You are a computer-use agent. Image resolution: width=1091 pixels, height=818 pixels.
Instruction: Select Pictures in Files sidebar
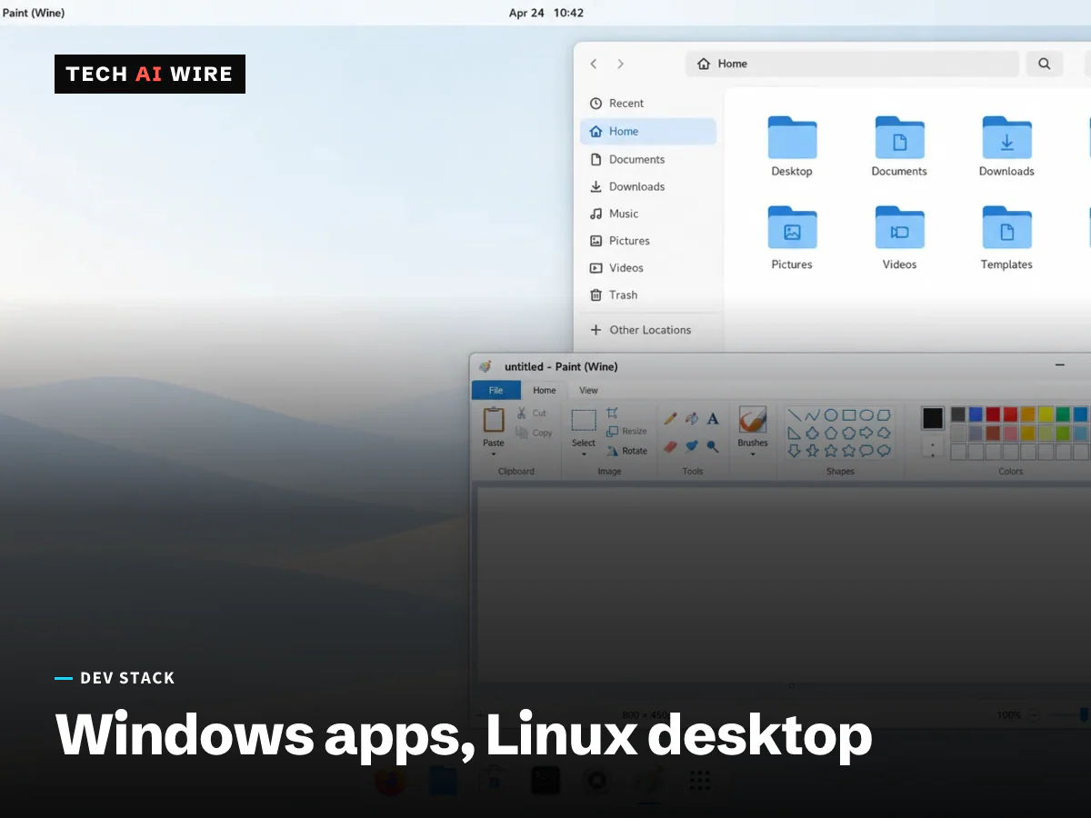648,241
